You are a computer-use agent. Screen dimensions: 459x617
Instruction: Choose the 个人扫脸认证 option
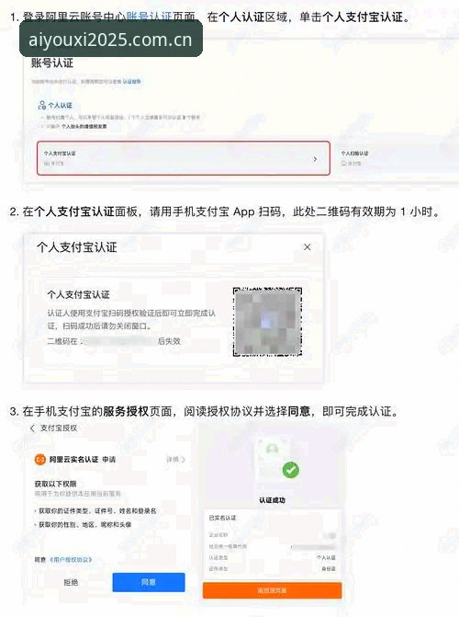(354, 153)
